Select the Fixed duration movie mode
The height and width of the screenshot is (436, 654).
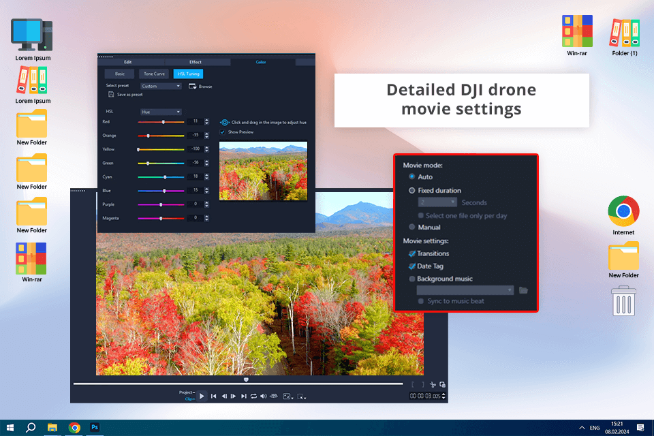point(411,190)
